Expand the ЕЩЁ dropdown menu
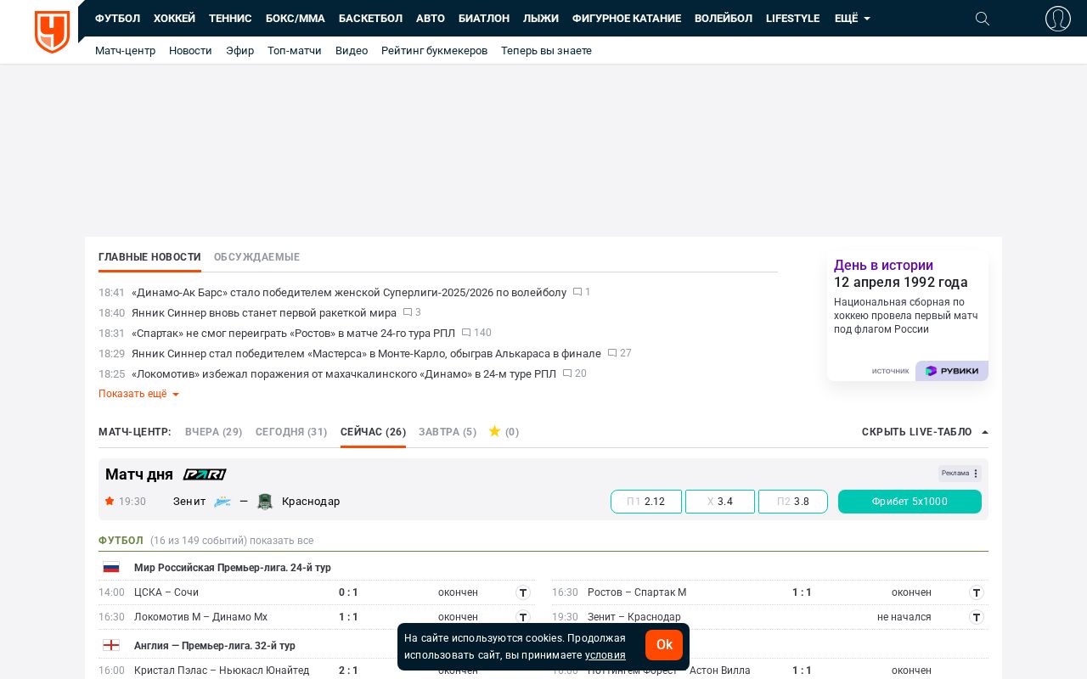Viewport: 1087px width, 679px height. pyautogui.click(x=852, y=19)
